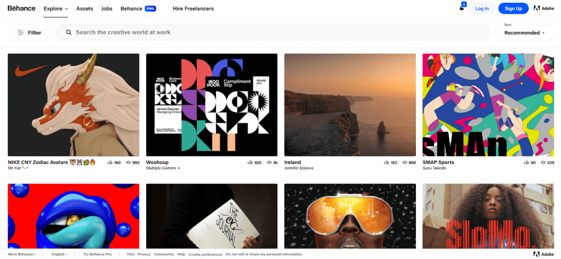Viewport: 561px width, 259px height.
Task: Visit Suzu Takeshi's profile
Action: 434,168
